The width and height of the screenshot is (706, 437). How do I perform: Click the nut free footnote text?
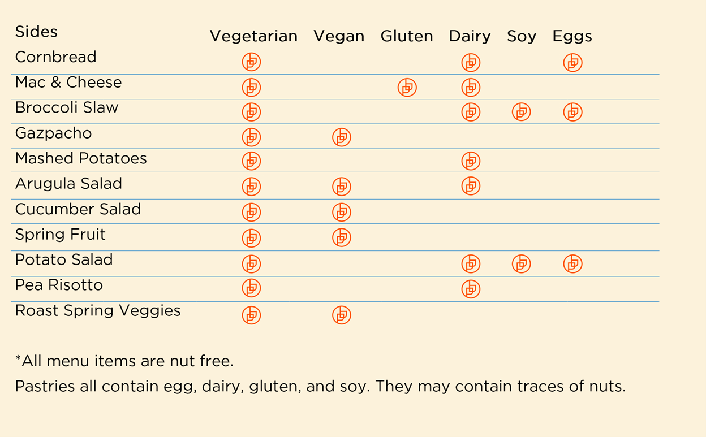124,361
